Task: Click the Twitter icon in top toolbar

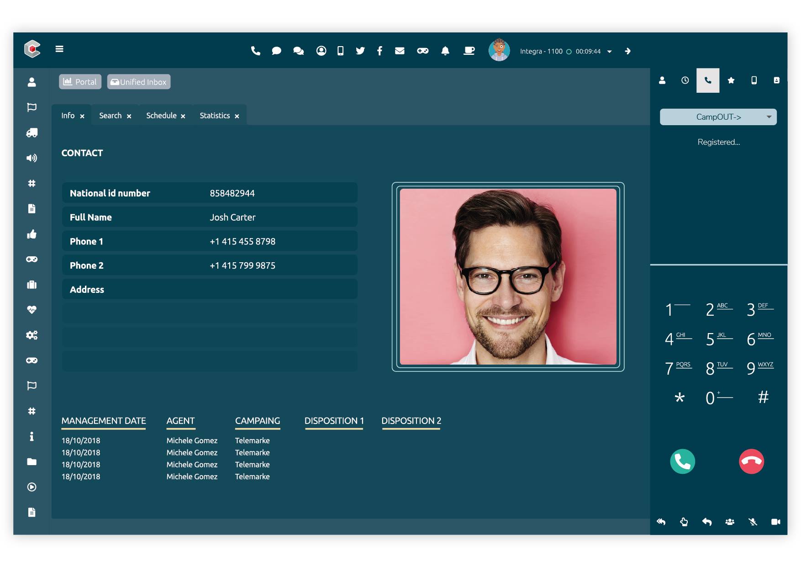Action: [x=360, y=51]
